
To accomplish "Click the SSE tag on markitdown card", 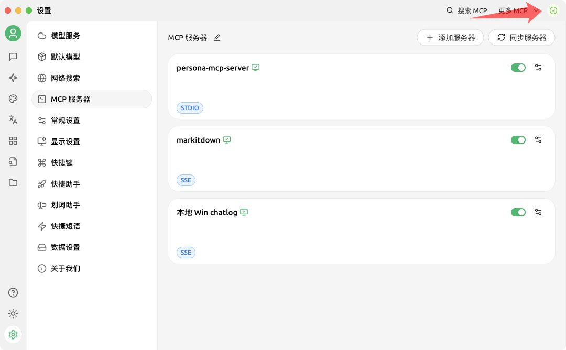I will (x=186, y=180).
